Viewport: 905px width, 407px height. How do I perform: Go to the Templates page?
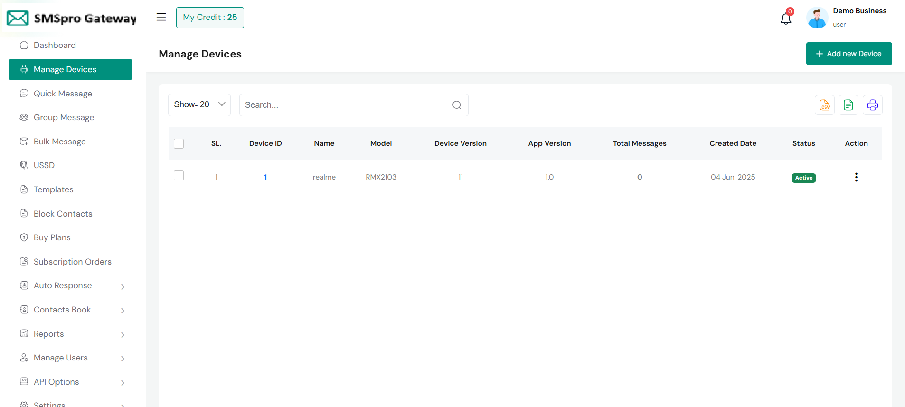(x=53, y=189)
